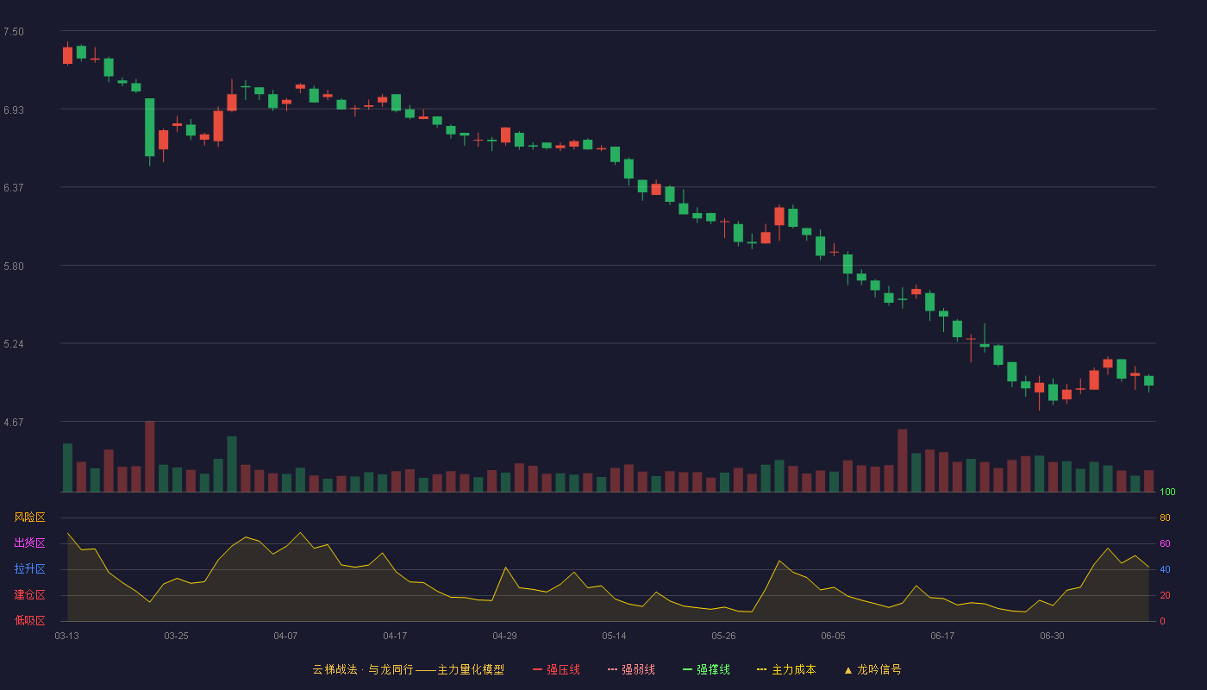Click the 20 indicator axis value
The height and width of the screenshot is (690, 1207).
point(1165,595)
